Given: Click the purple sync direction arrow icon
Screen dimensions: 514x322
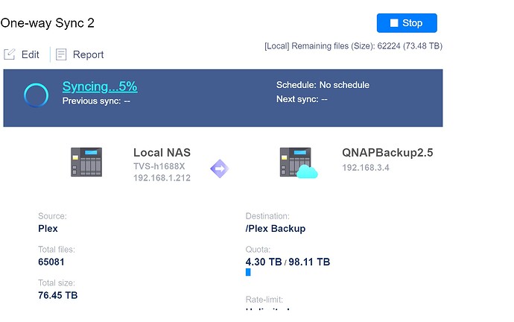Looking at the screenshot, I should coord(219,168).
